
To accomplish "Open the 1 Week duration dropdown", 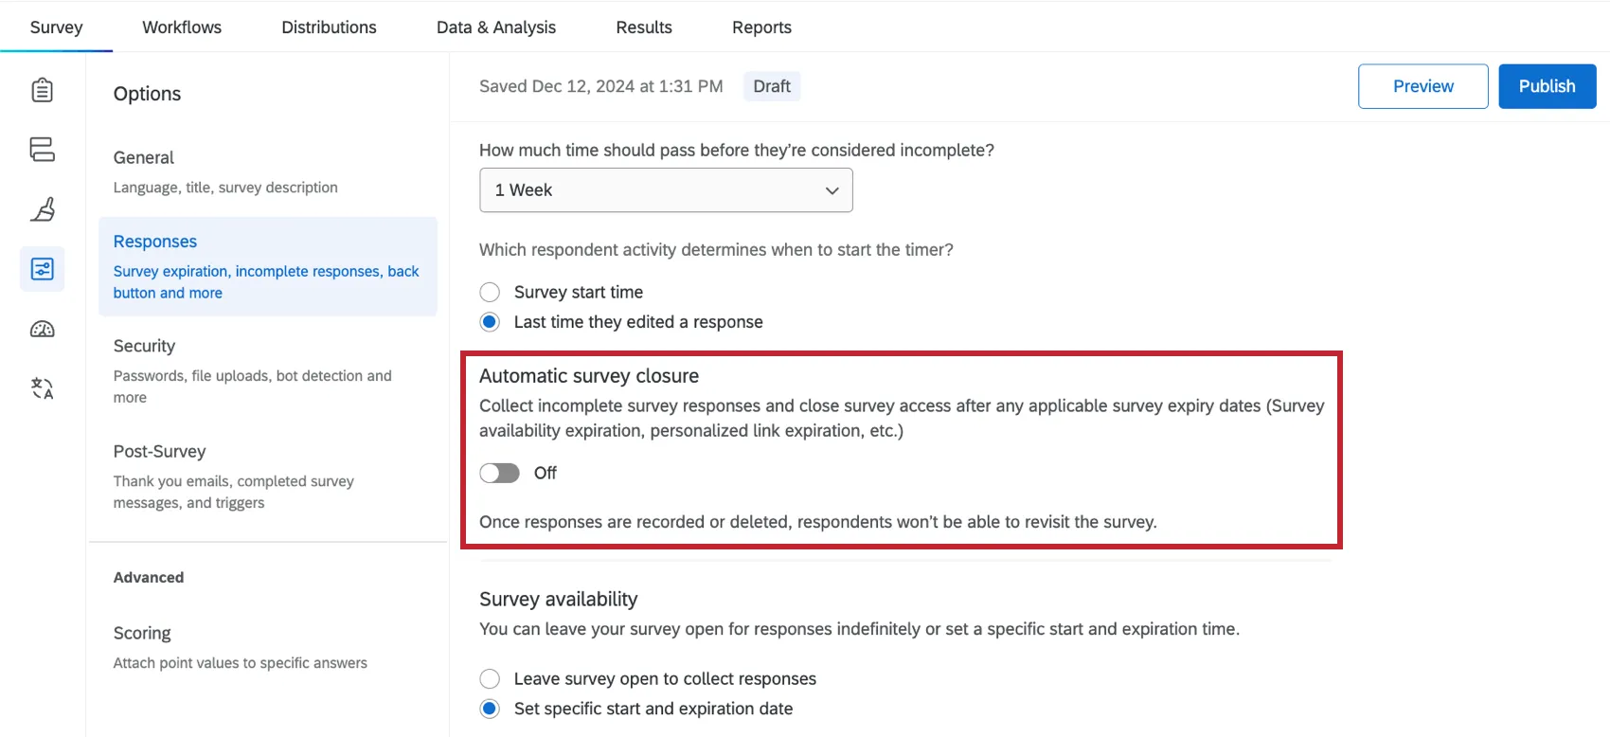I will [666, 189].
